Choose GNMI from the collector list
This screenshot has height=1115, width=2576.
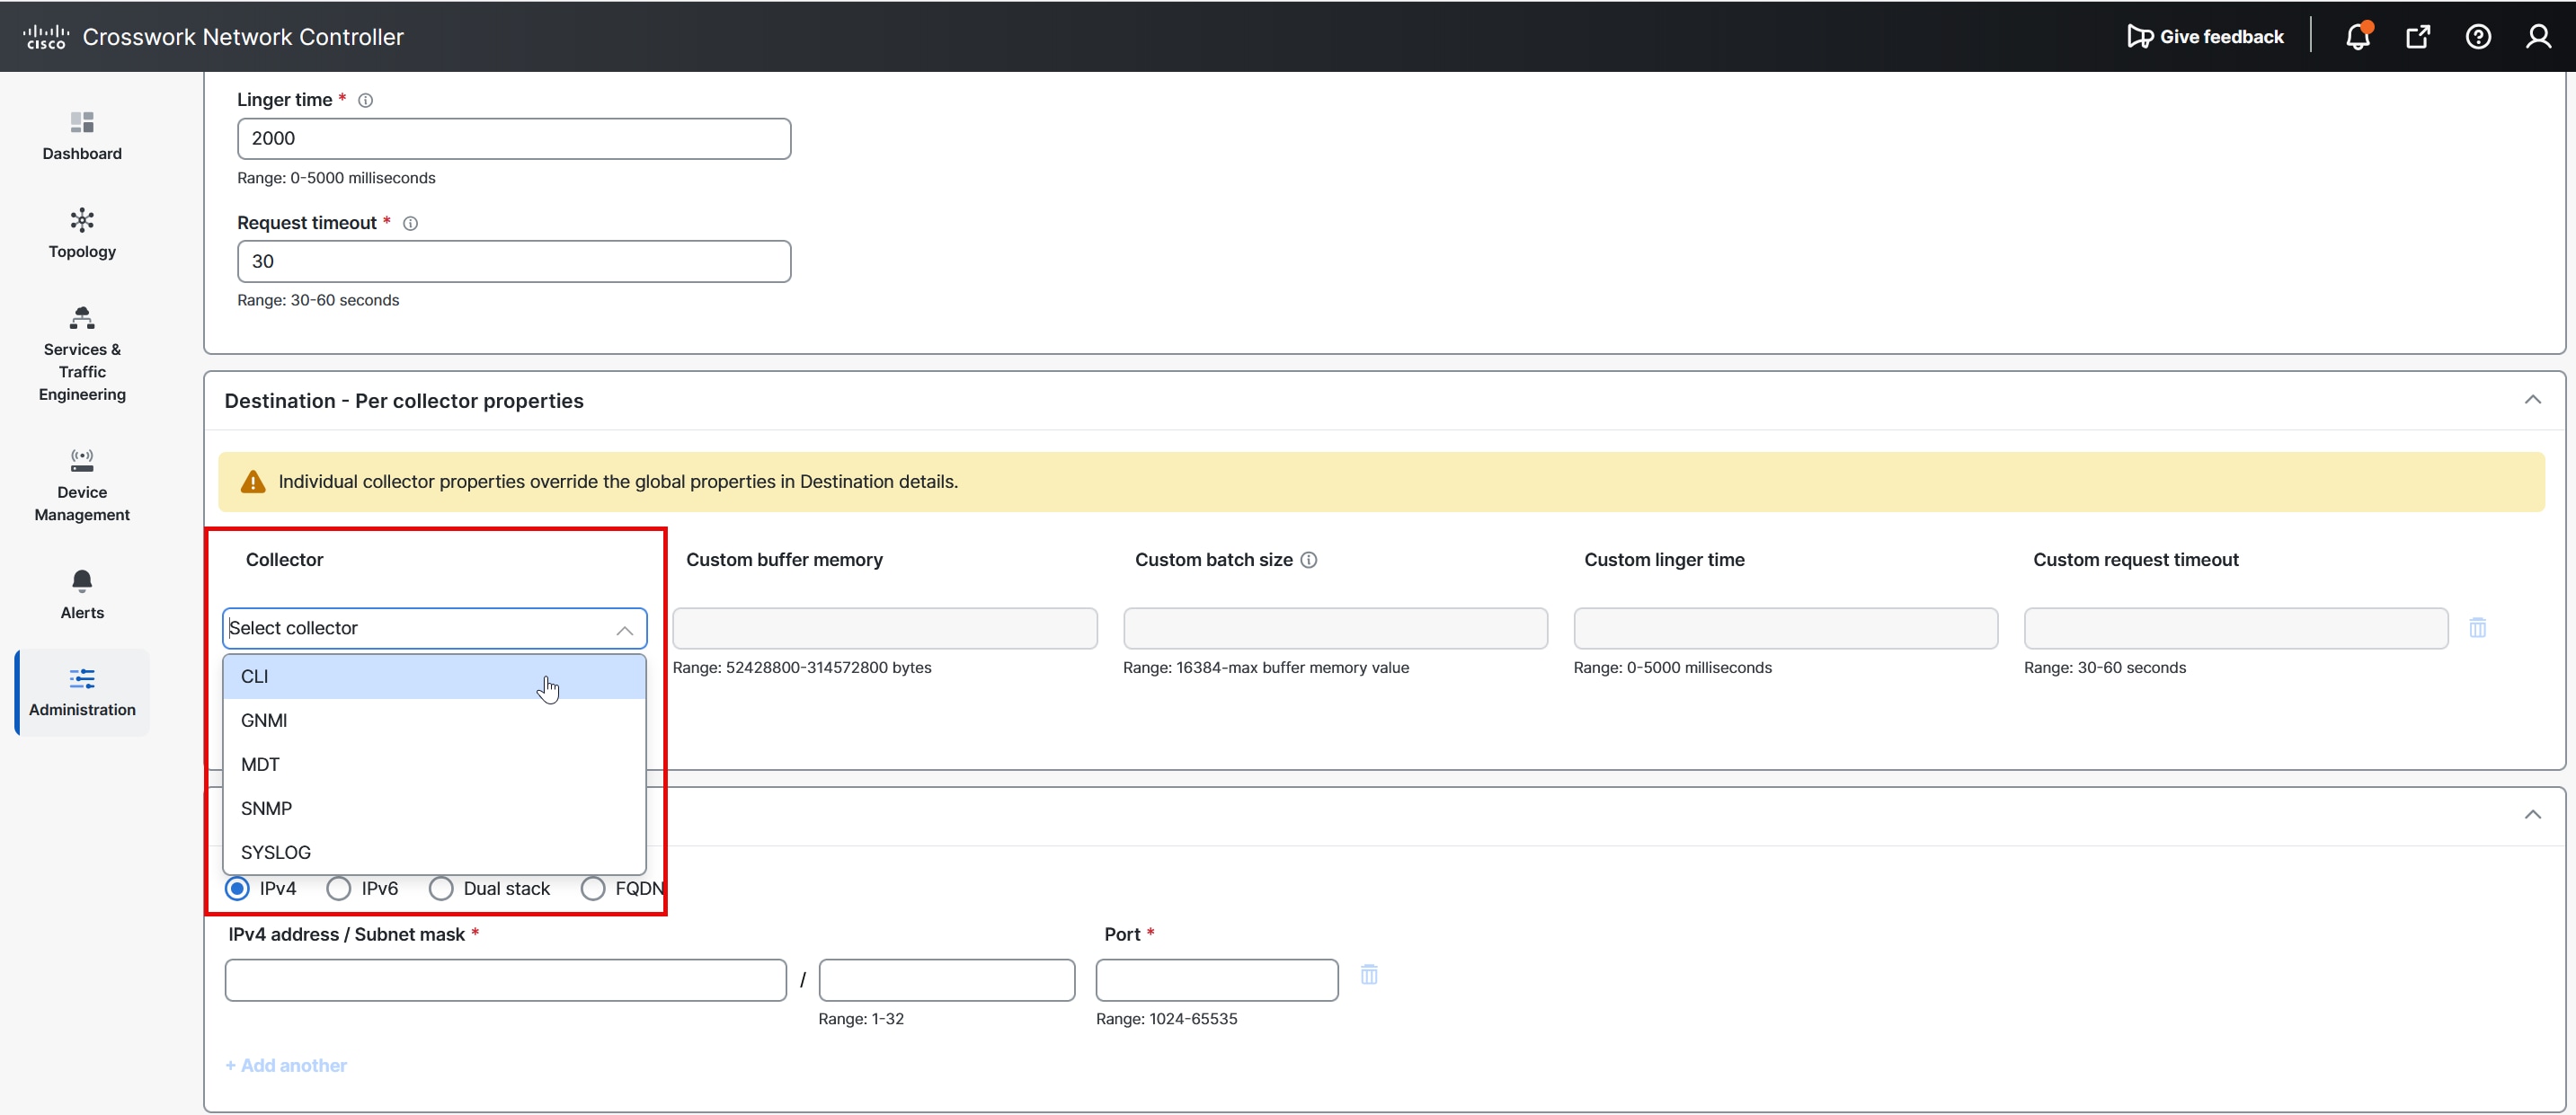tap(264, 720)
